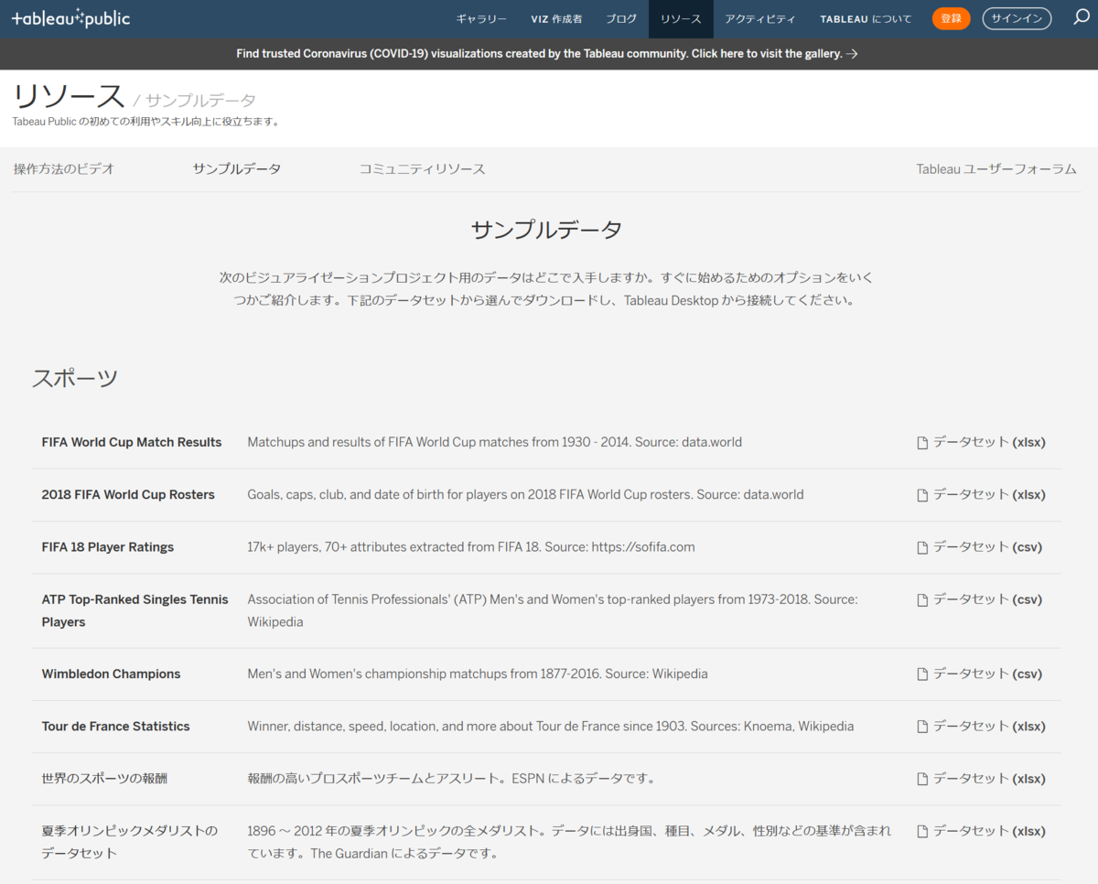Click description of top-ranked players 1973-2018
This screenshot has height=884, width=1098.
click(553, 610)
